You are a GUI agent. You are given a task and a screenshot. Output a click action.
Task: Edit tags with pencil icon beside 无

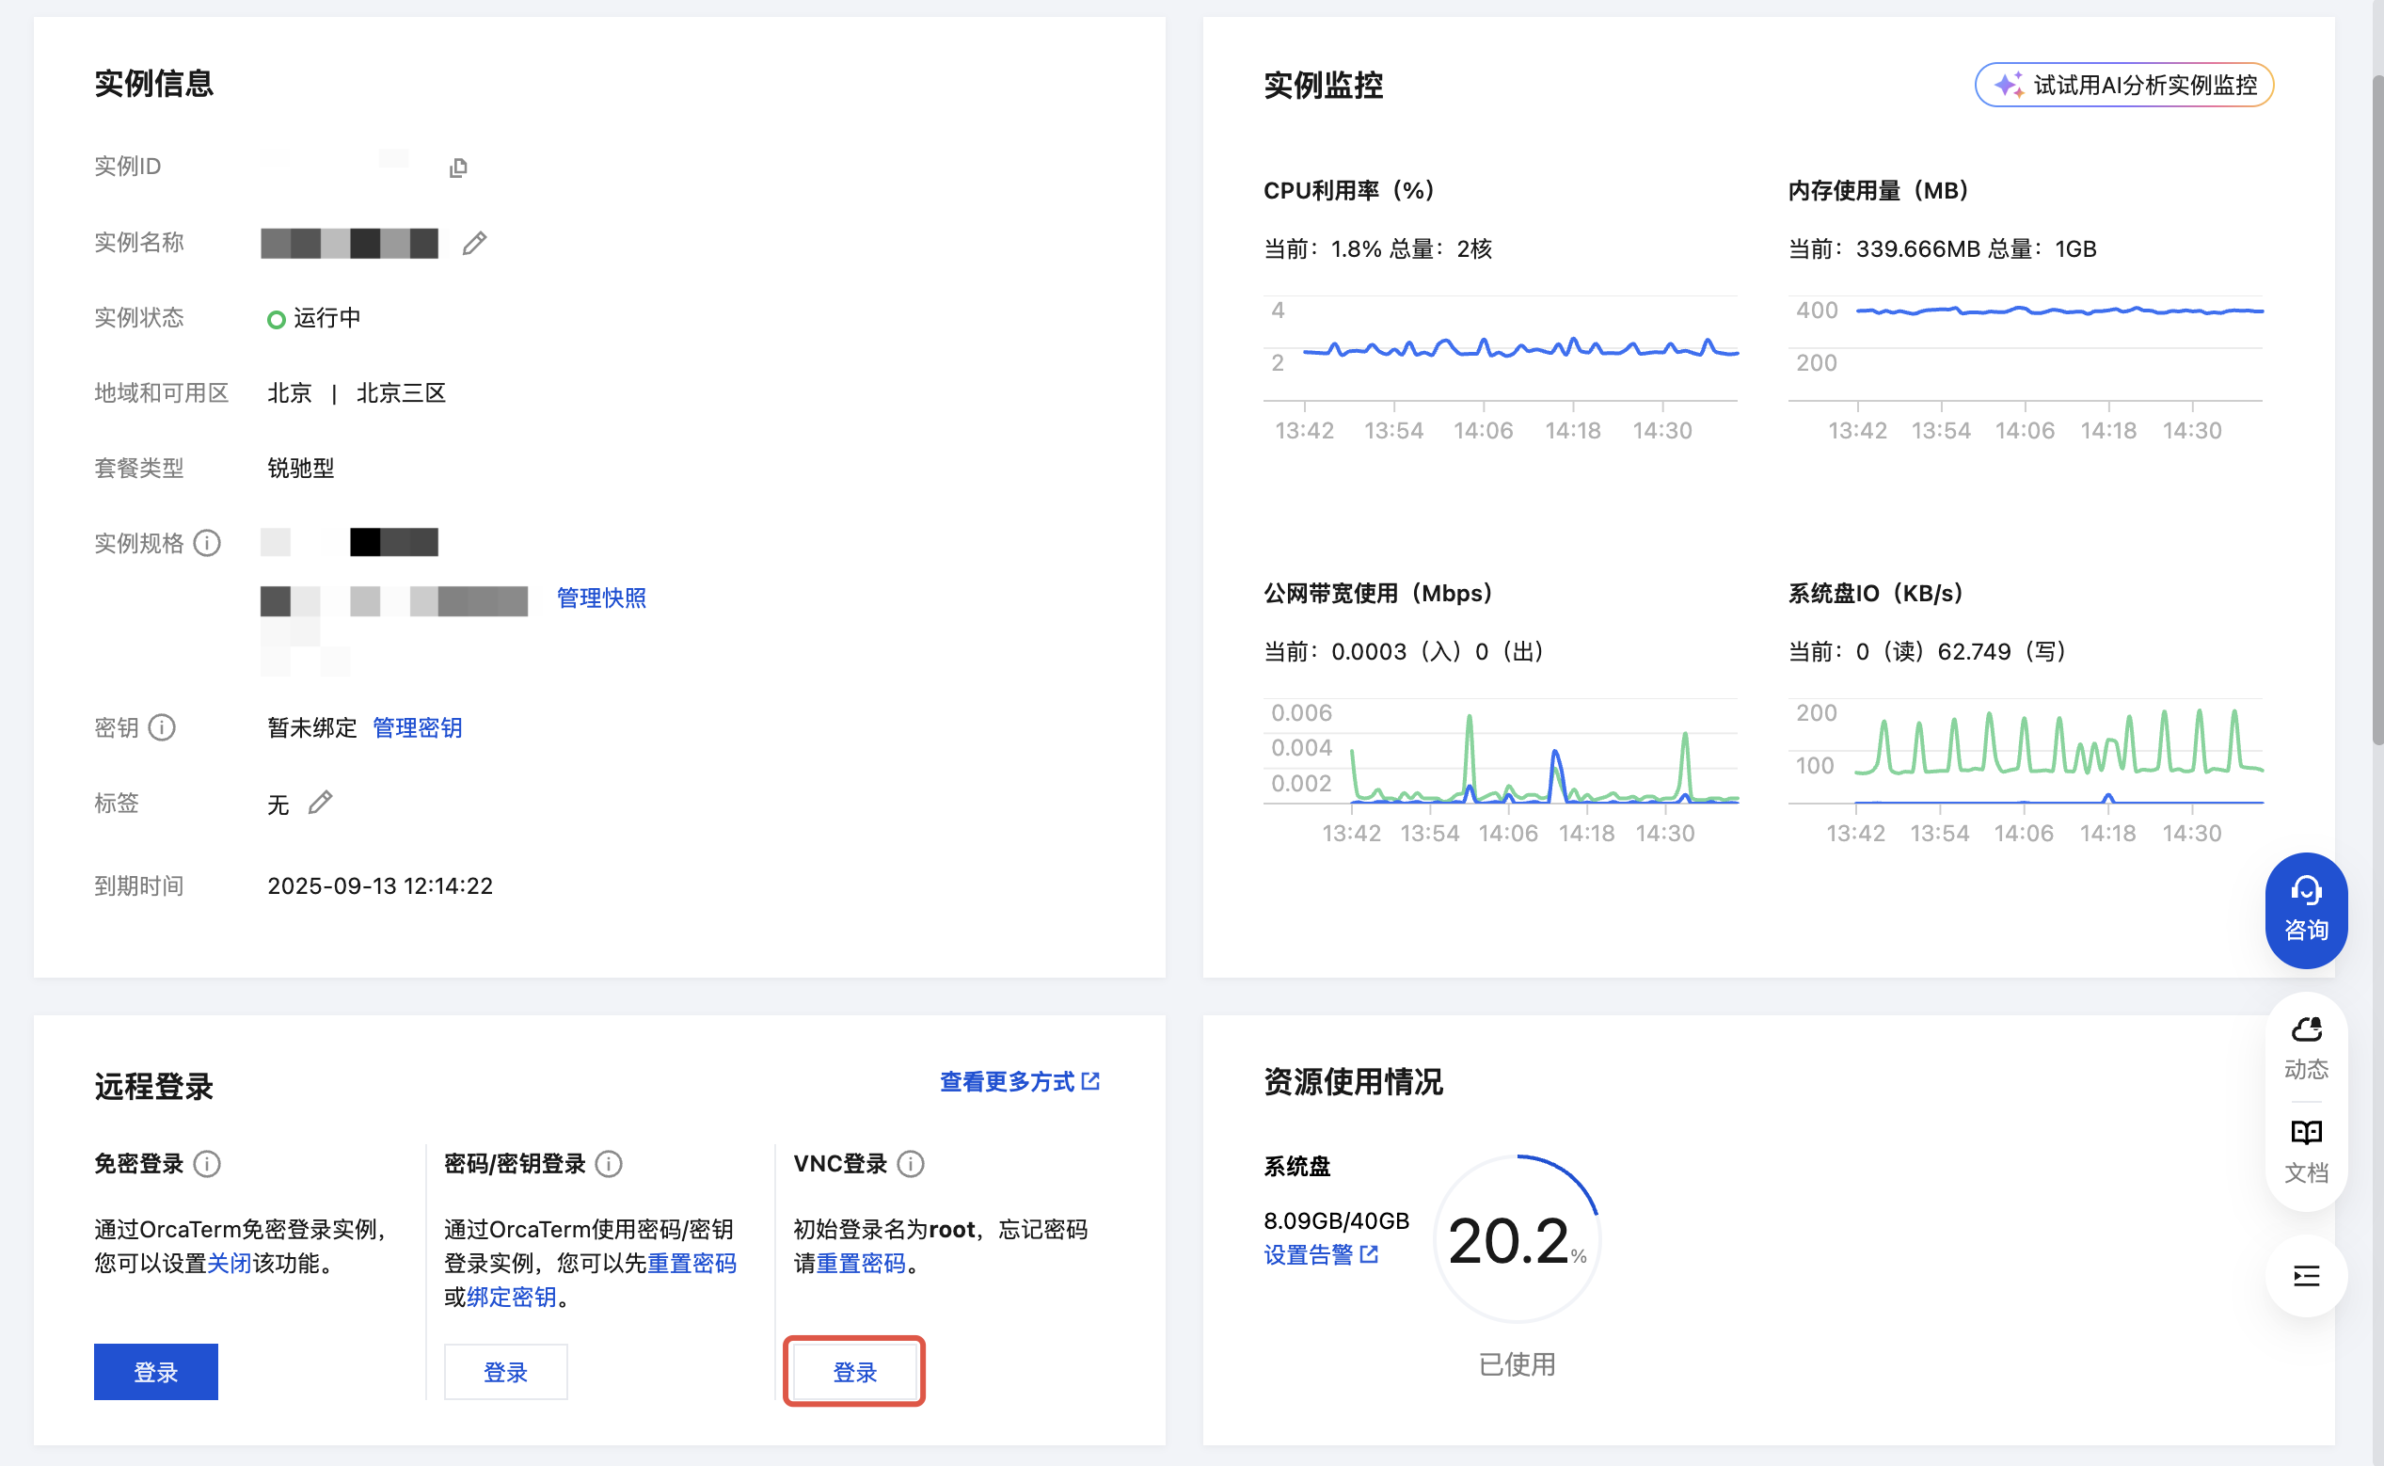320,803
